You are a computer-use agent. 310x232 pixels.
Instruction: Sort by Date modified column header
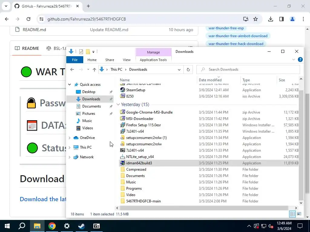click(x=210, y=80)
